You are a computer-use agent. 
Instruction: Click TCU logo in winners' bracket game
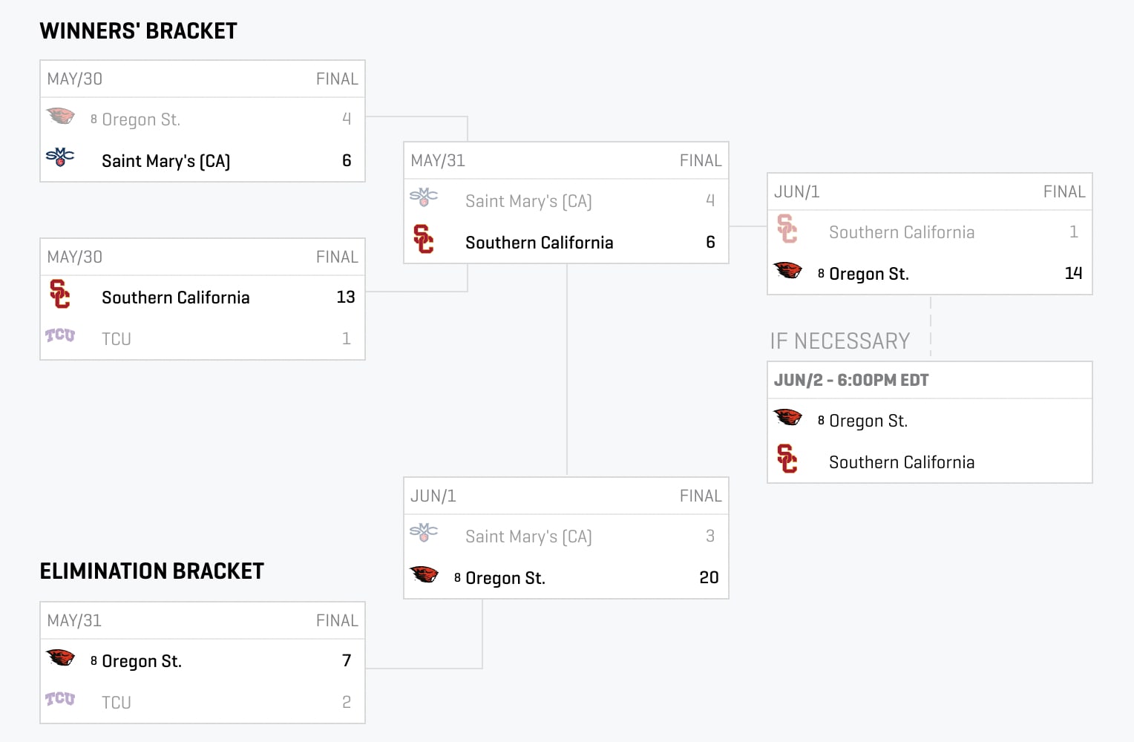(60, 335)
